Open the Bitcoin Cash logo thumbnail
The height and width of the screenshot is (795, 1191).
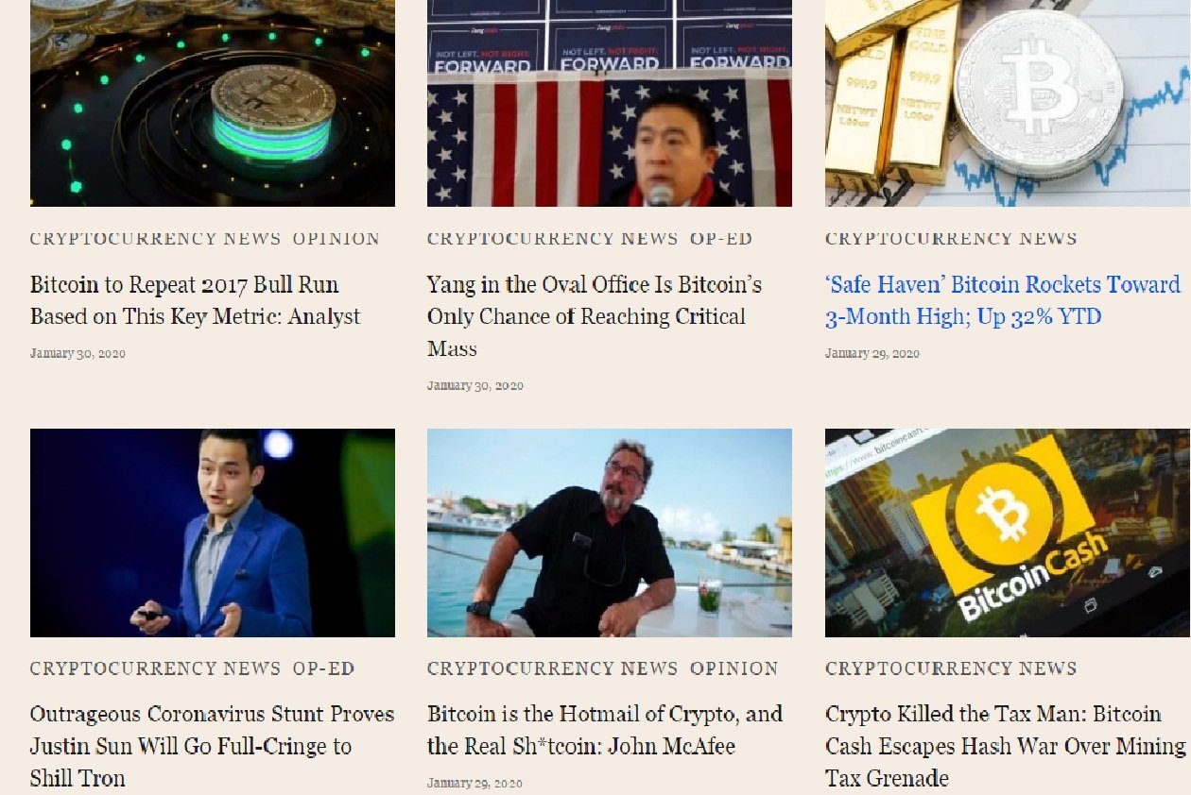(1008, 533)
